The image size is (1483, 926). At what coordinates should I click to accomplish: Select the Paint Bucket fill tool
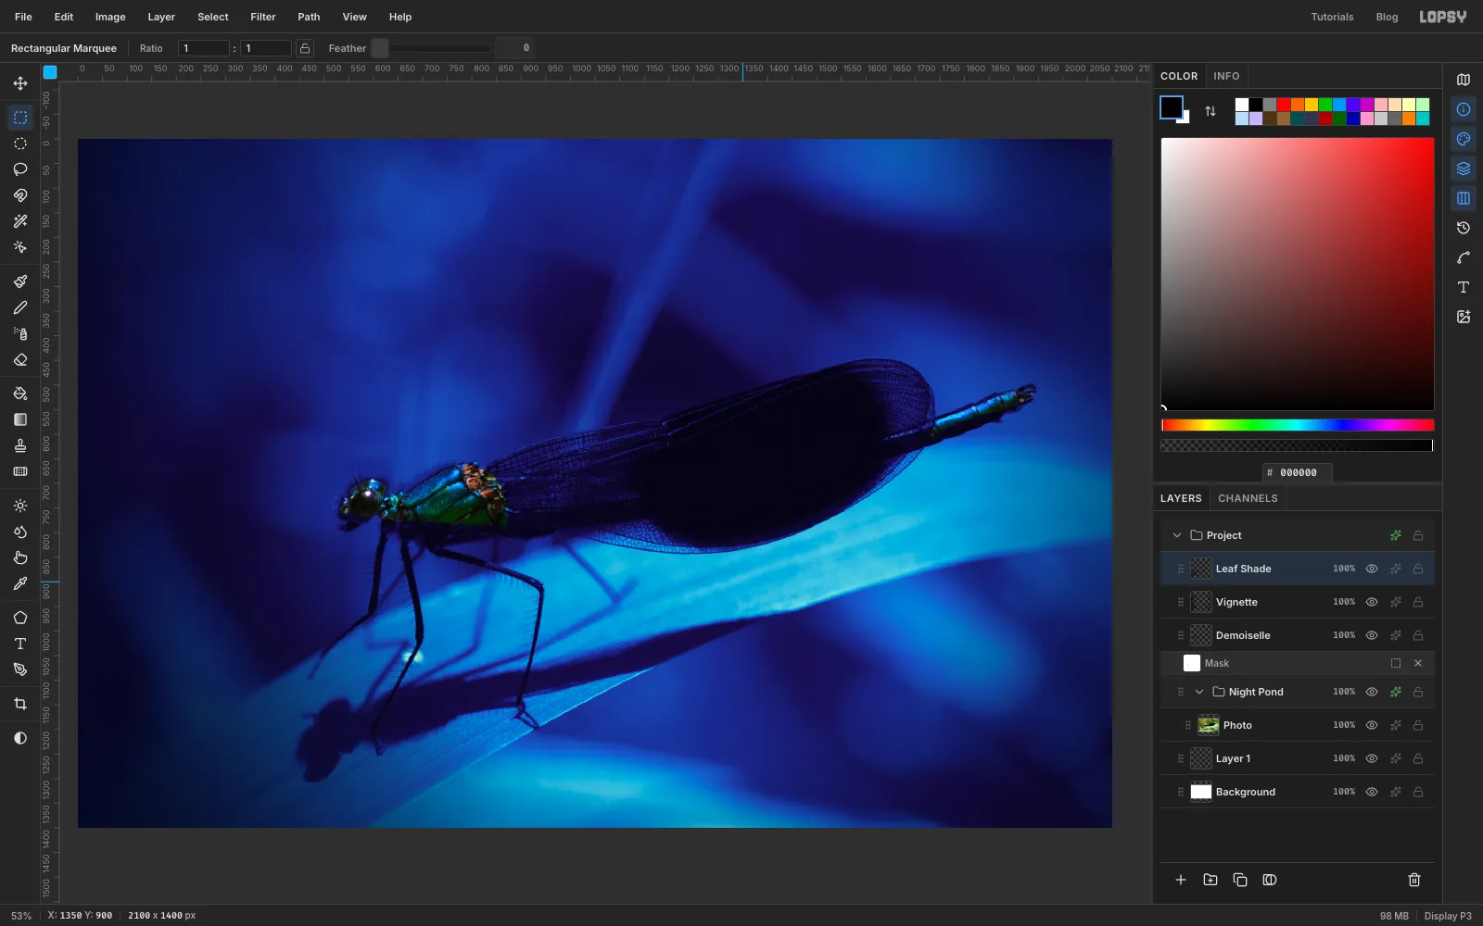(x=20, y=394)
